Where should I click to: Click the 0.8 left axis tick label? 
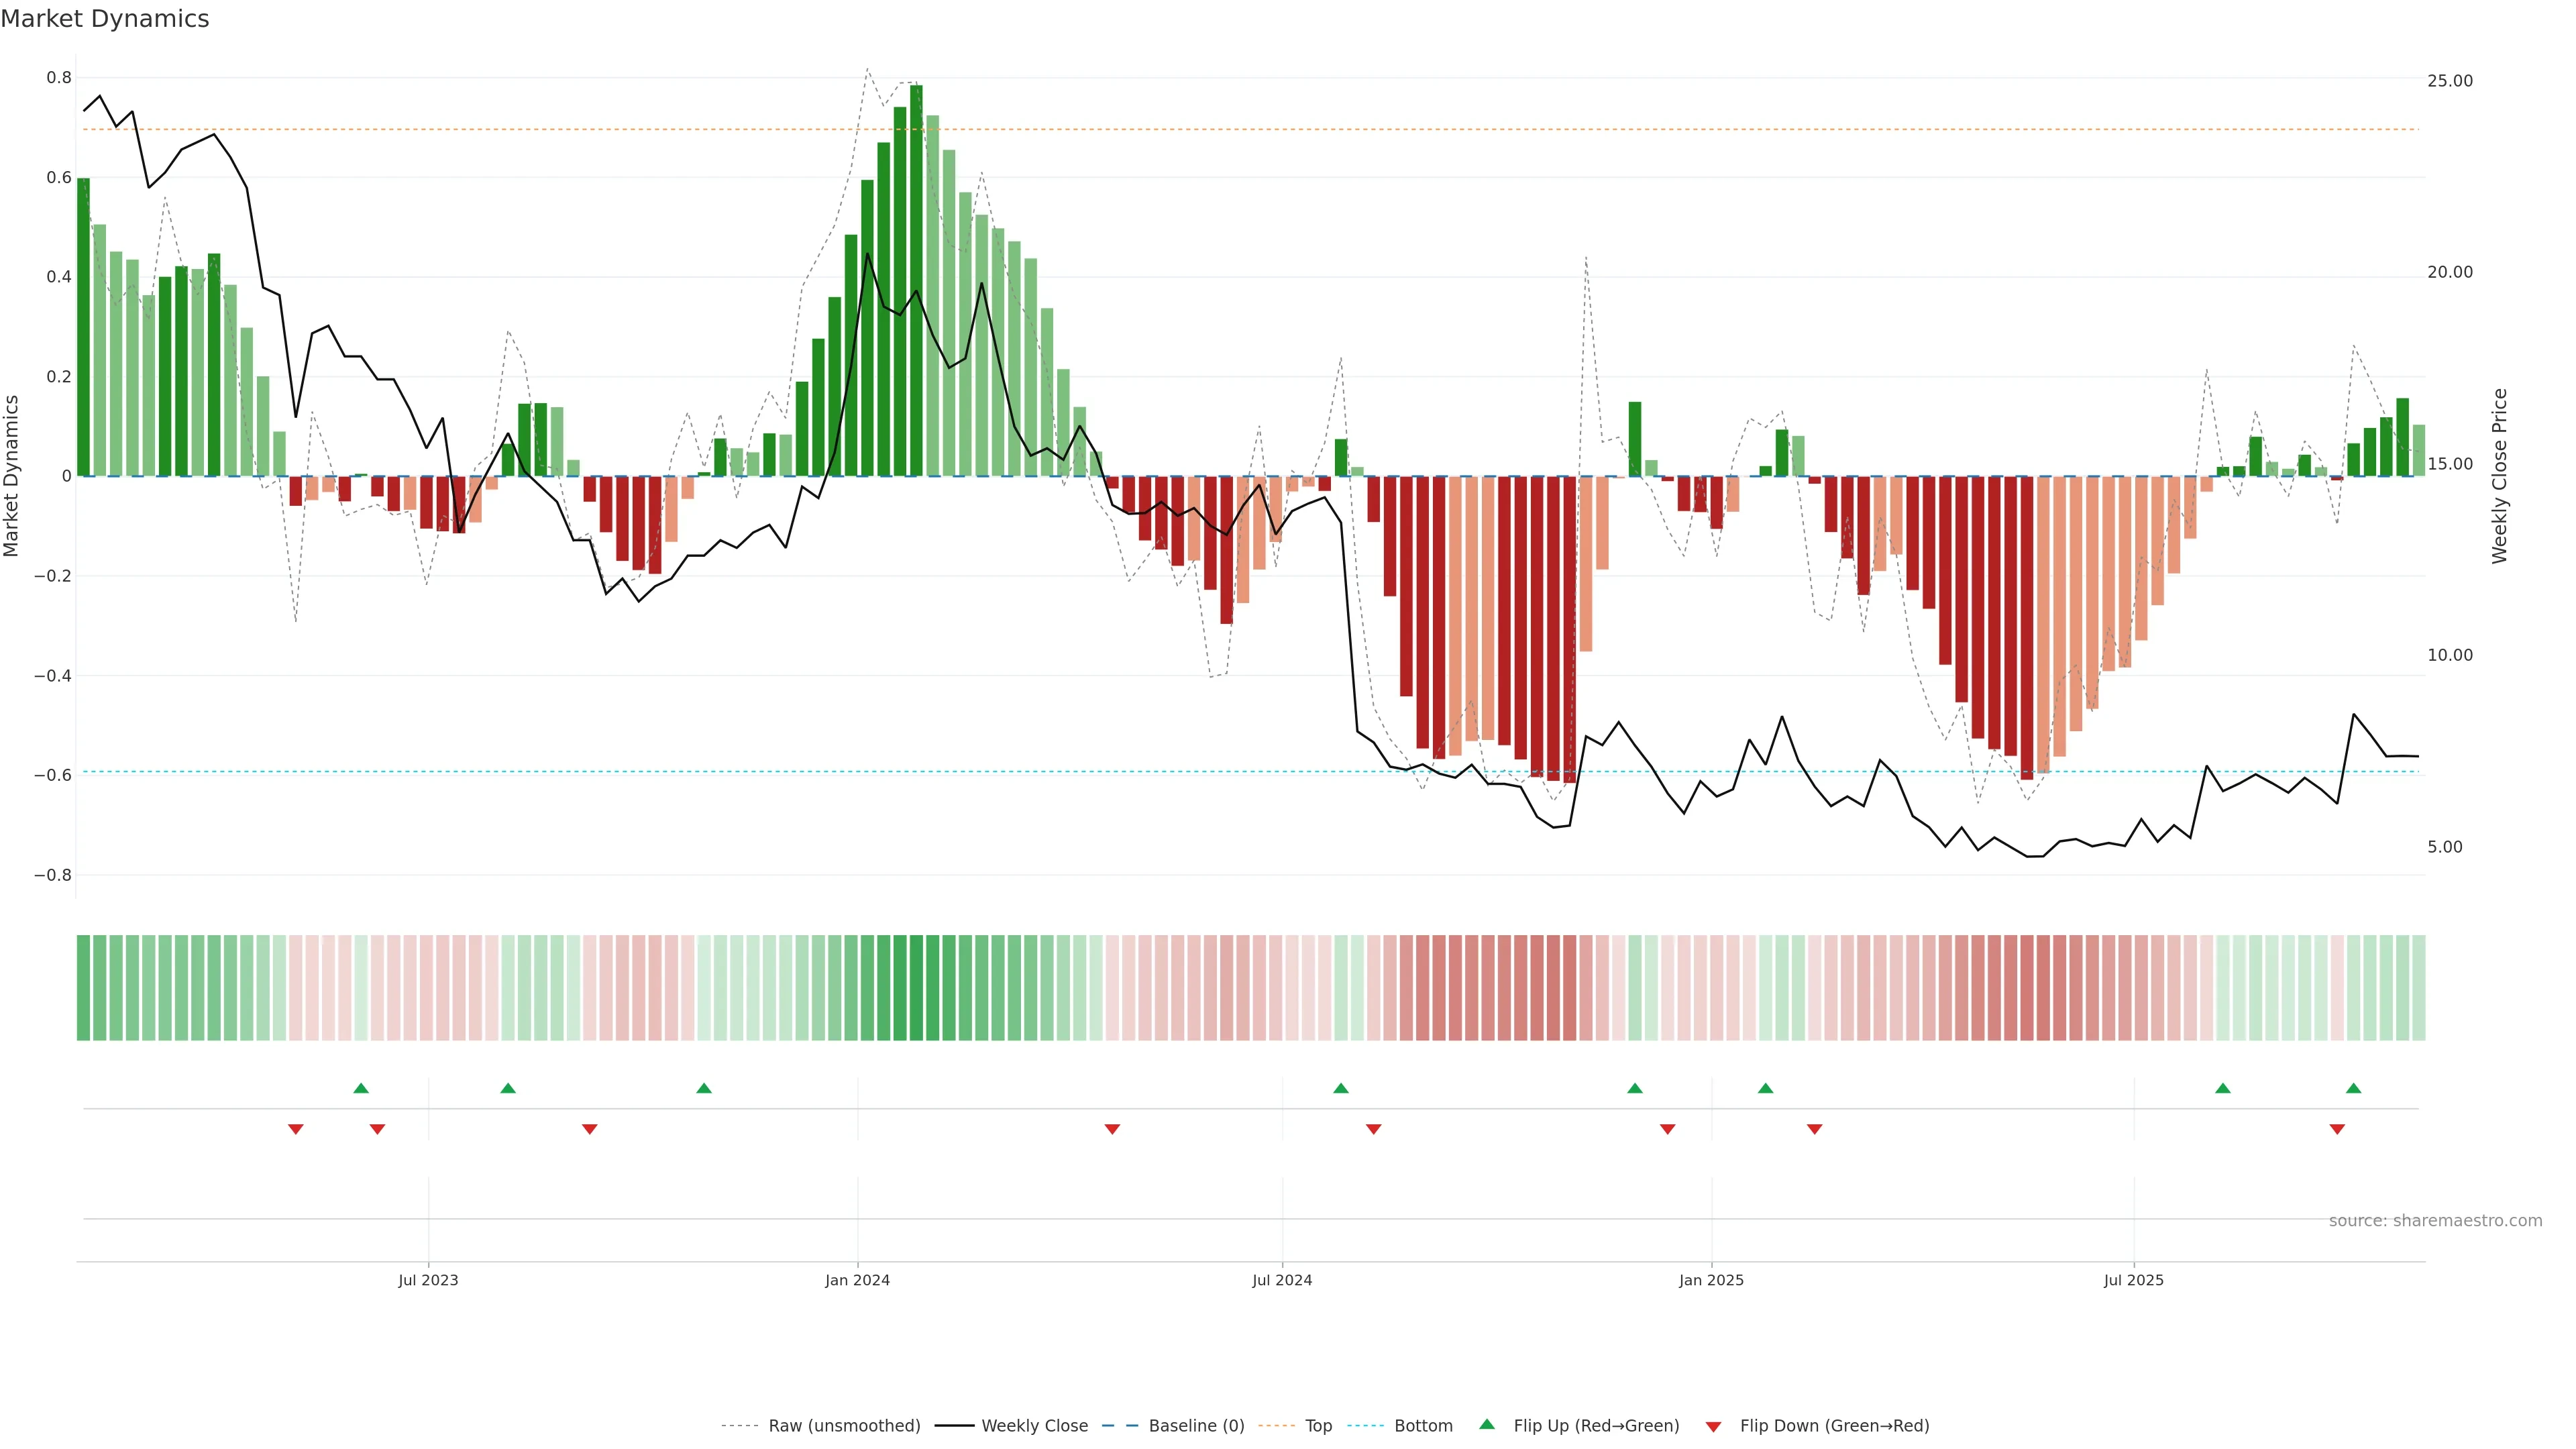(x=59, y=78)
